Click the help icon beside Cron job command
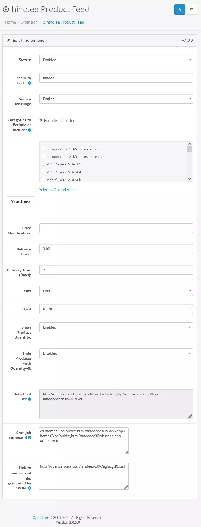This screenshot has width=201, height=527. pyautogui.click(x=30, y=438)
